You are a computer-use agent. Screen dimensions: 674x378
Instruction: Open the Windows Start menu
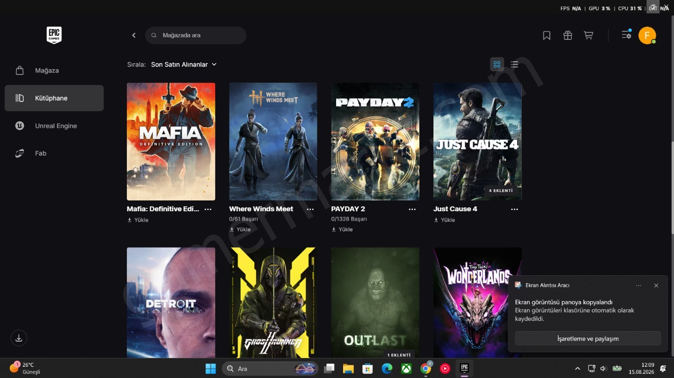pyautogui.click(x=211, y=369)
